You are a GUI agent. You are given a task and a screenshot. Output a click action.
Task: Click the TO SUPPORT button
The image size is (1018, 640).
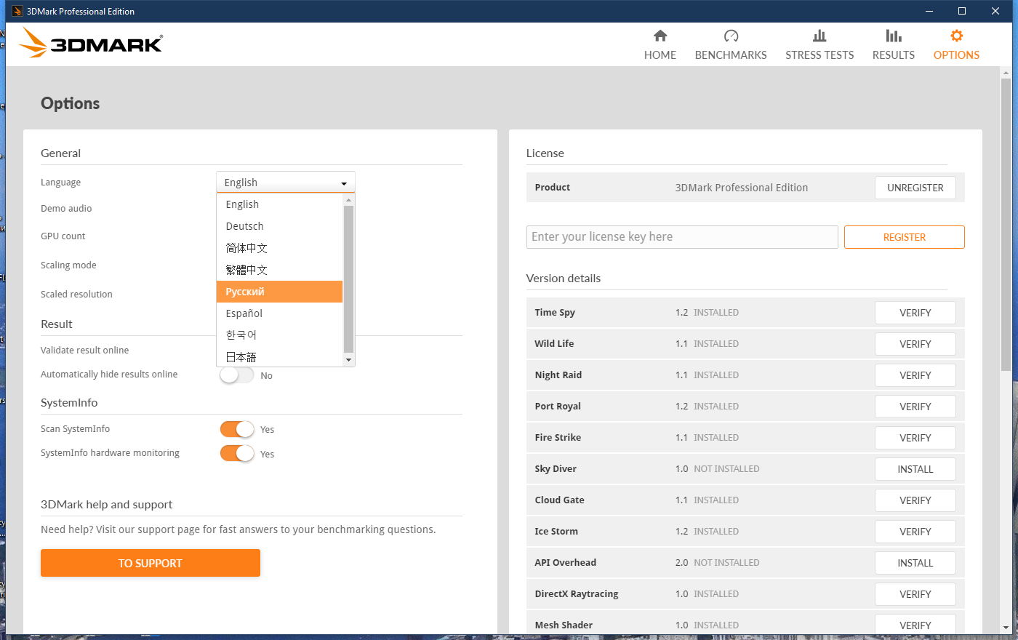[151, 563]
